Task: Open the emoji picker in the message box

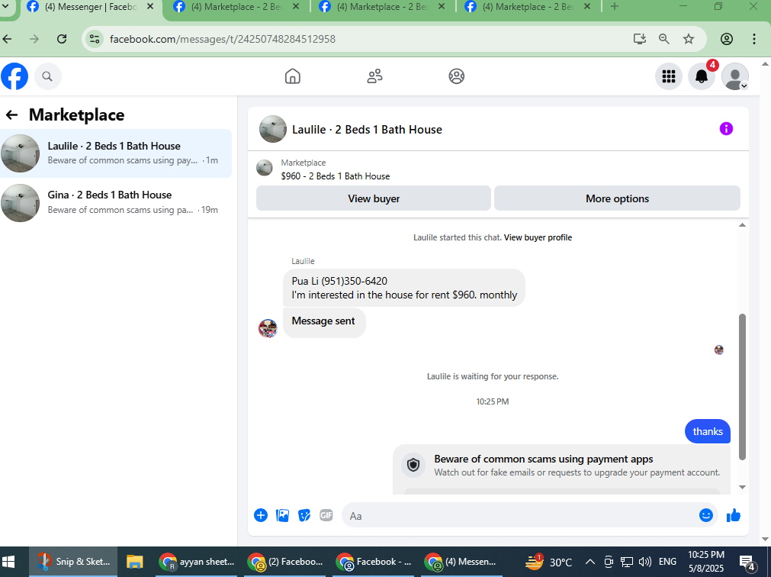Action: [x=705, y=515]
